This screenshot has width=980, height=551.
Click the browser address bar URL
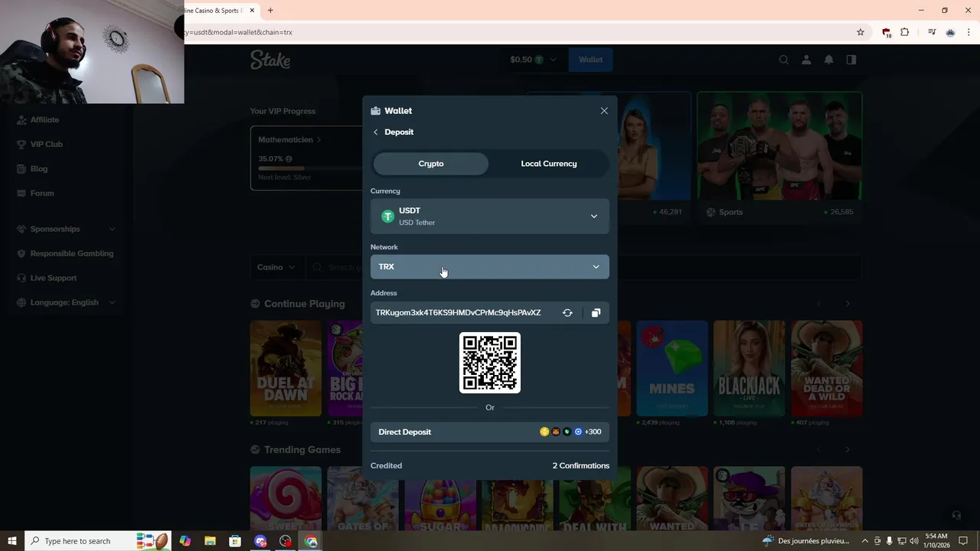click(x=239, y=32)
